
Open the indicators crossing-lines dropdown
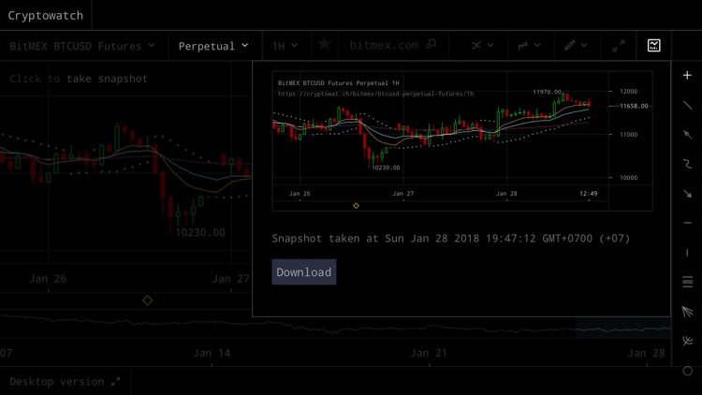(482, 45)
